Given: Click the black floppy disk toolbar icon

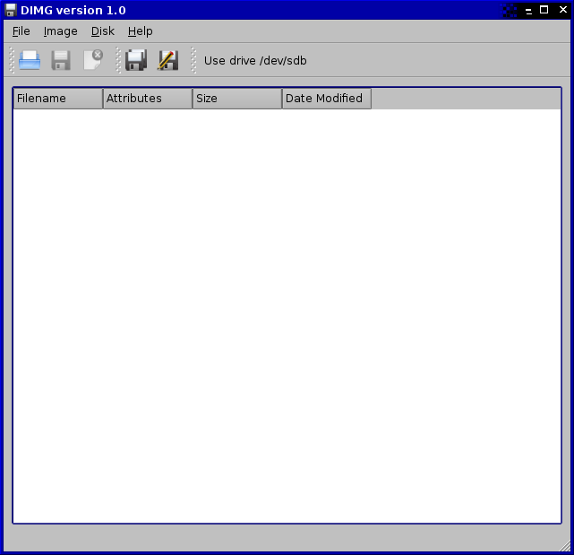Looking at the screenshot, I should tap(136, 60).
